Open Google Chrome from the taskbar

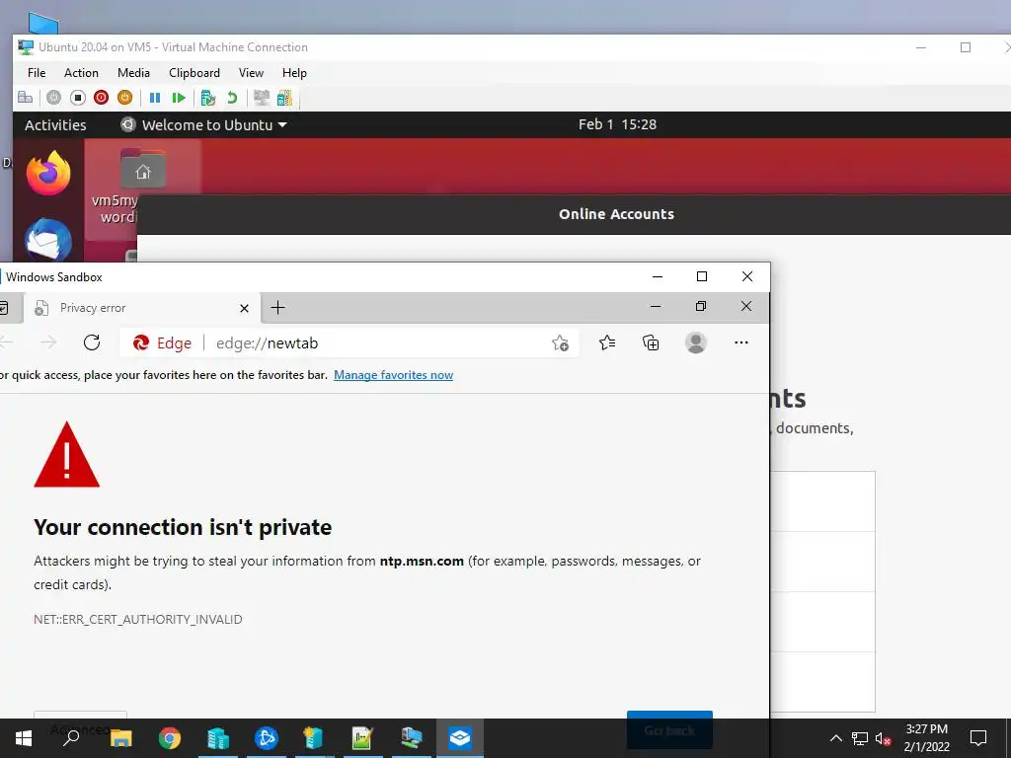coord(170,738)
